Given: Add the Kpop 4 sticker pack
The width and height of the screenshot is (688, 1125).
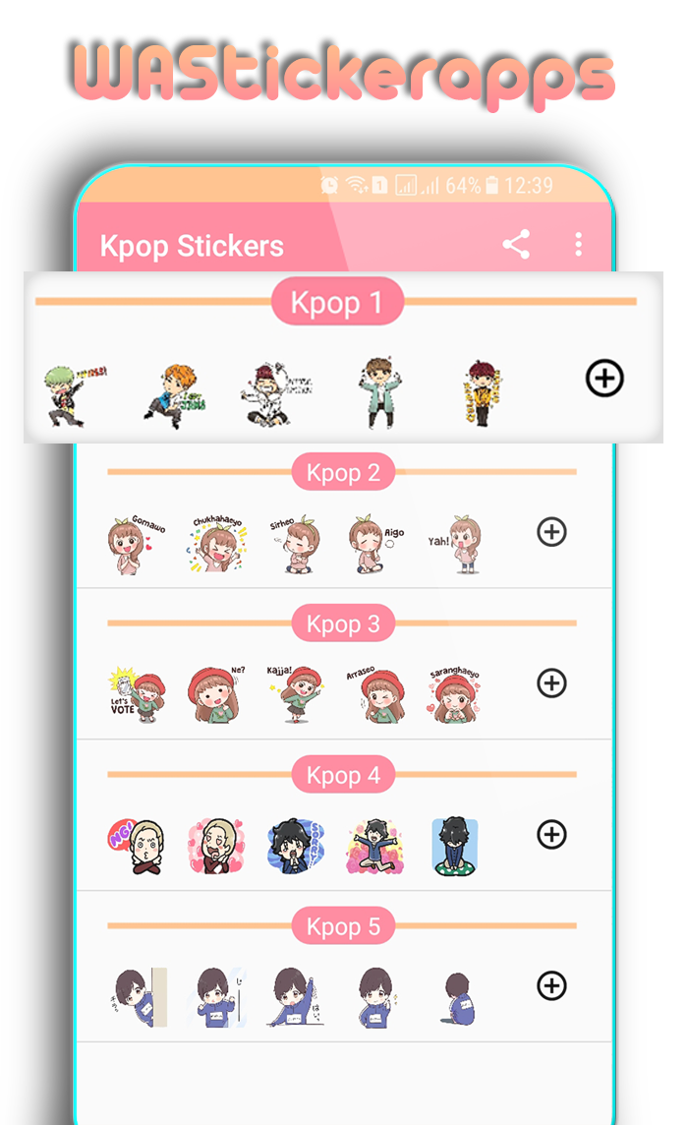Looking at the screenshot, I should [551, 835].
